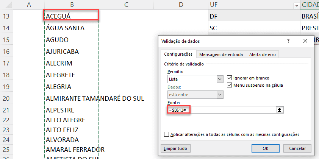Click the Limpar tudo button

175,148
